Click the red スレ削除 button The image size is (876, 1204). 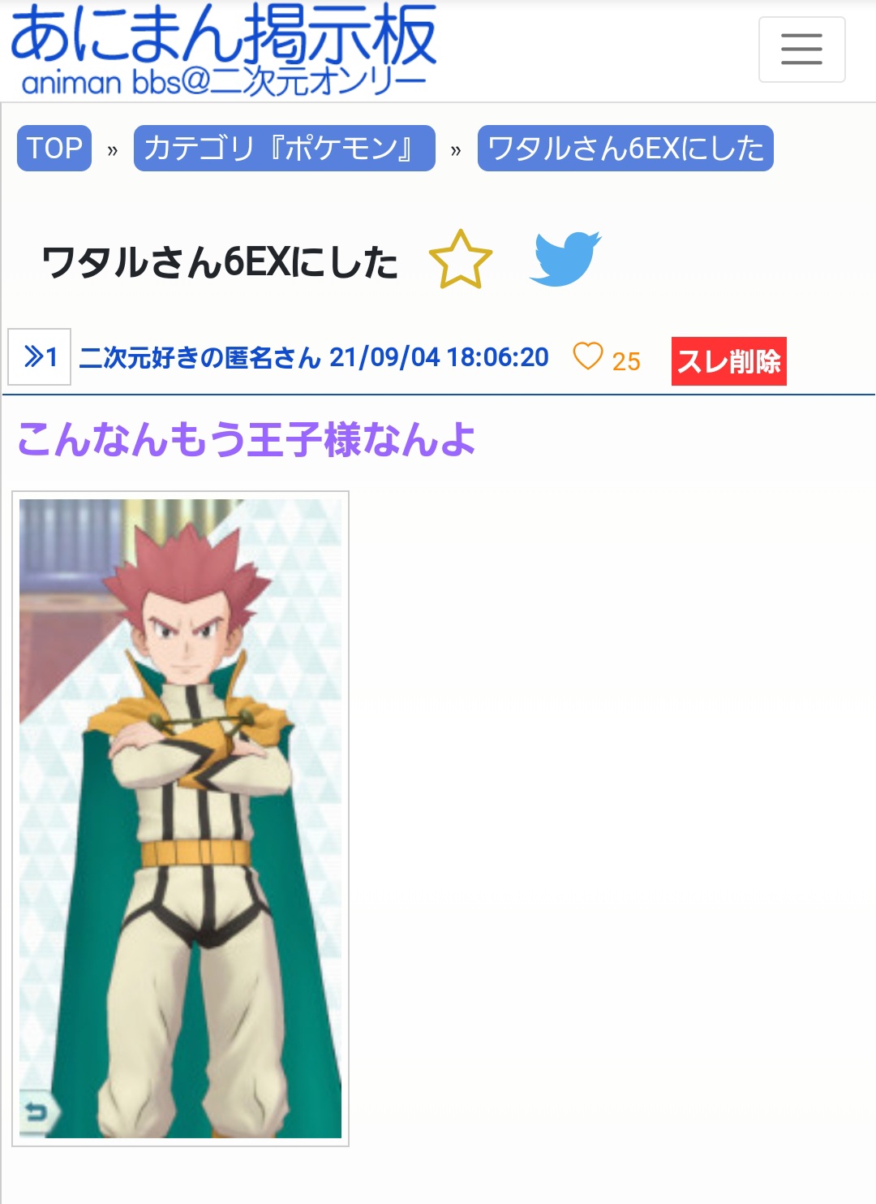click(x=728, y=360)
